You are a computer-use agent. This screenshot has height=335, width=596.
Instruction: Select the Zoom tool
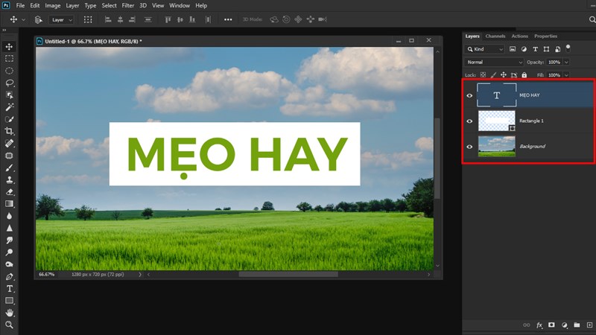9,325
